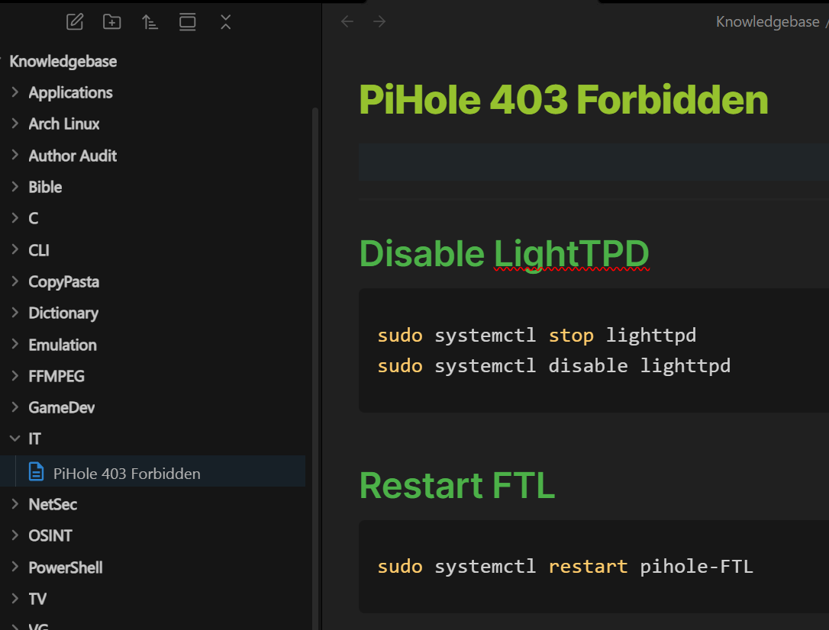
Task: Click the CopyPasta folder name
Action: [x=63, y=281]
